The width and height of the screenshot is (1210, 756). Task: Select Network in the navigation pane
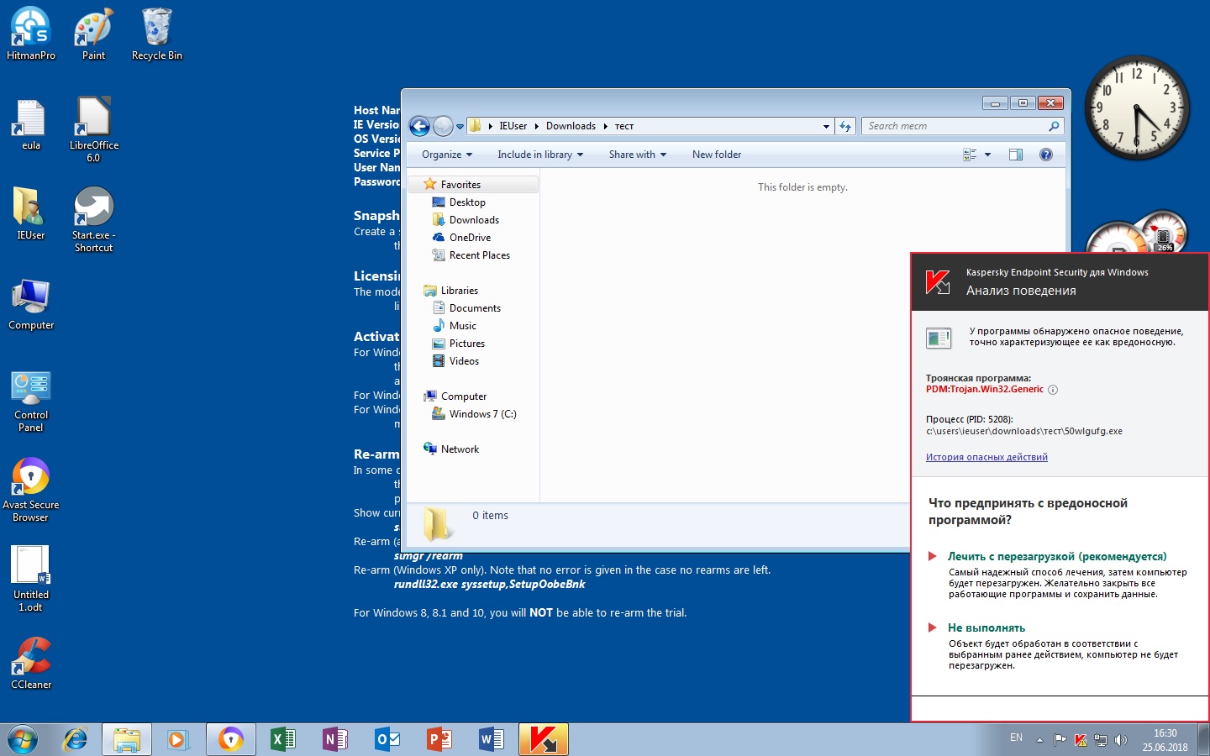pos(460,449)
